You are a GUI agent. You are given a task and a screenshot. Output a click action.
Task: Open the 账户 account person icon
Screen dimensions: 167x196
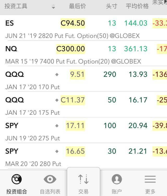[117, 179]
